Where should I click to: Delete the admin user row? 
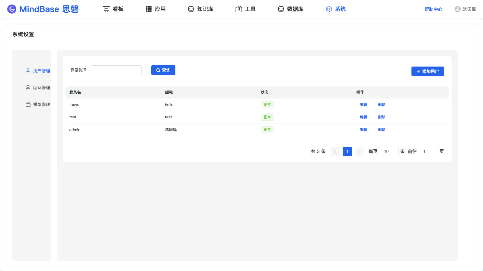point(382,130)
